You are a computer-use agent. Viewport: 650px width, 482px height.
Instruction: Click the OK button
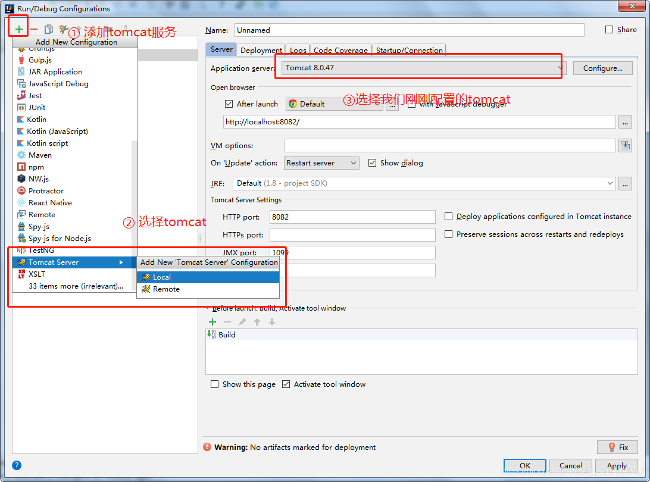525,465
